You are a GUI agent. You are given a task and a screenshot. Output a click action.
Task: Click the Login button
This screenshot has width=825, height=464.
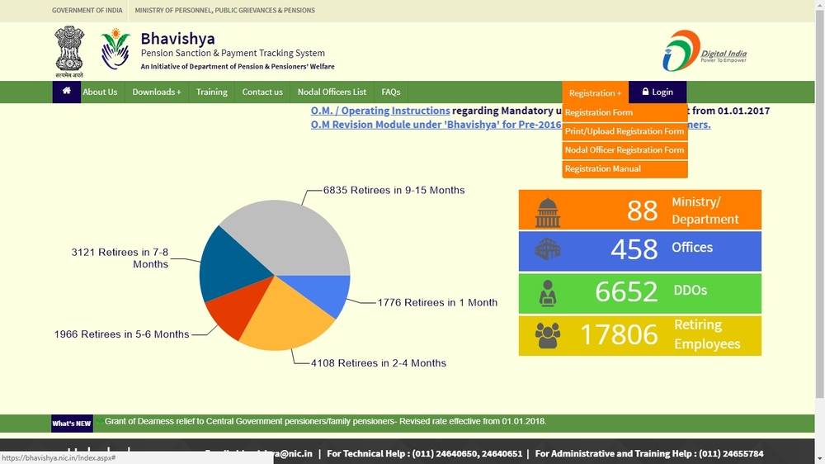click(658, 92)
